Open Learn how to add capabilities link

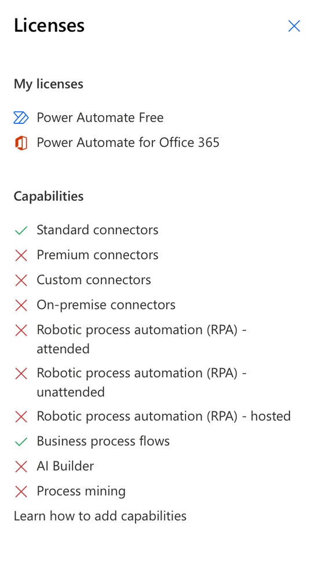(100, 516)
